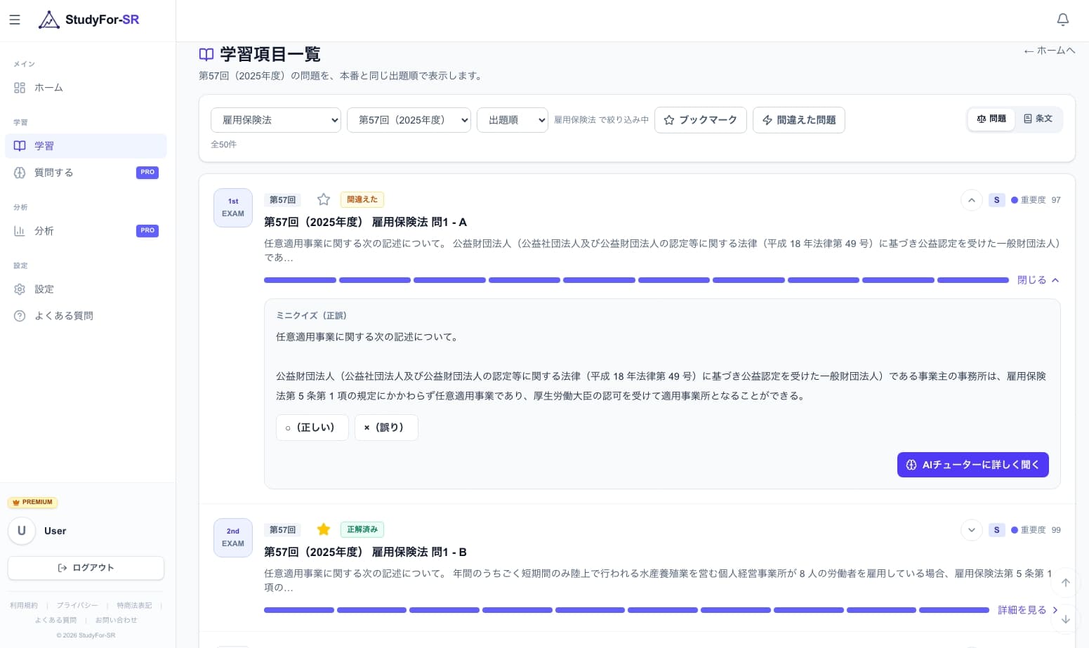1089x648 pixels.
Task: Unstar the 問1-B bookmark
Action: (x=324, y=529)
